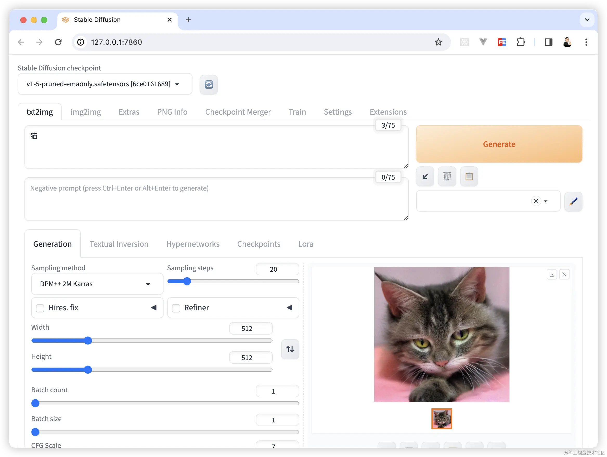Click the swap width and height icon

click(290, 349)
